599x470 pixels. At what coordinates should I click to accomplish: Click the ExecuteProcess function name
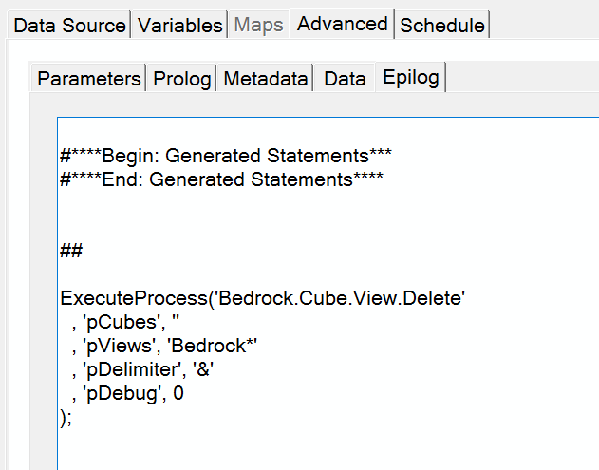click(x=137, y=298)
